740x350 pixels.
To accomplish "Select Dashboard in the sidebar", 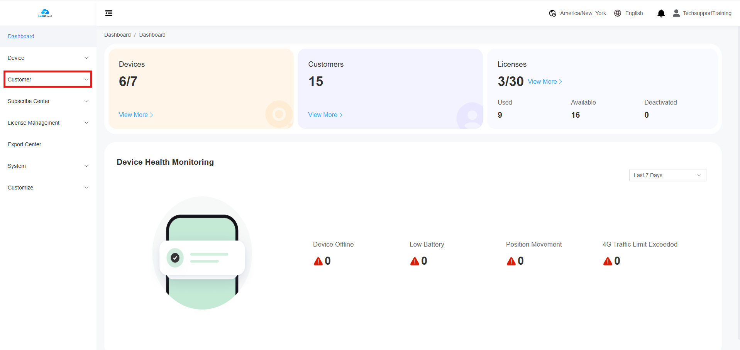I will coord(21,36).
